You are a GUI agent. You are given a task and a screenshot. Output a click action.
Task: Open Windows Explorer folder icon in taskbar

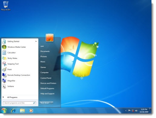(x=22, y=110)
